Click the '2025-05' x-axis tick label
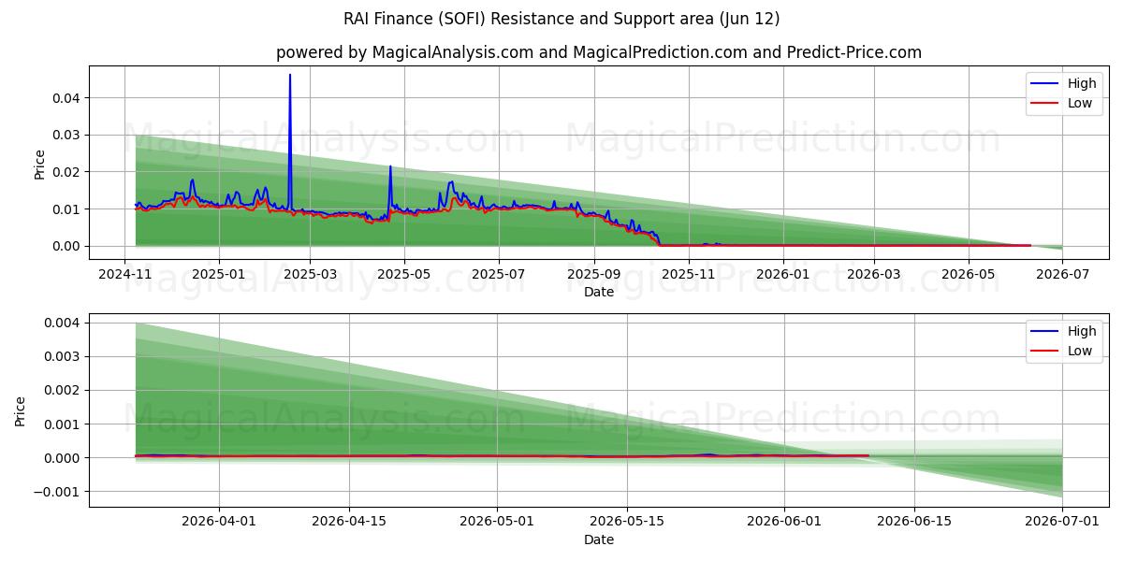This screenshot has height=561, width=1123. click(x=404, y=274)
